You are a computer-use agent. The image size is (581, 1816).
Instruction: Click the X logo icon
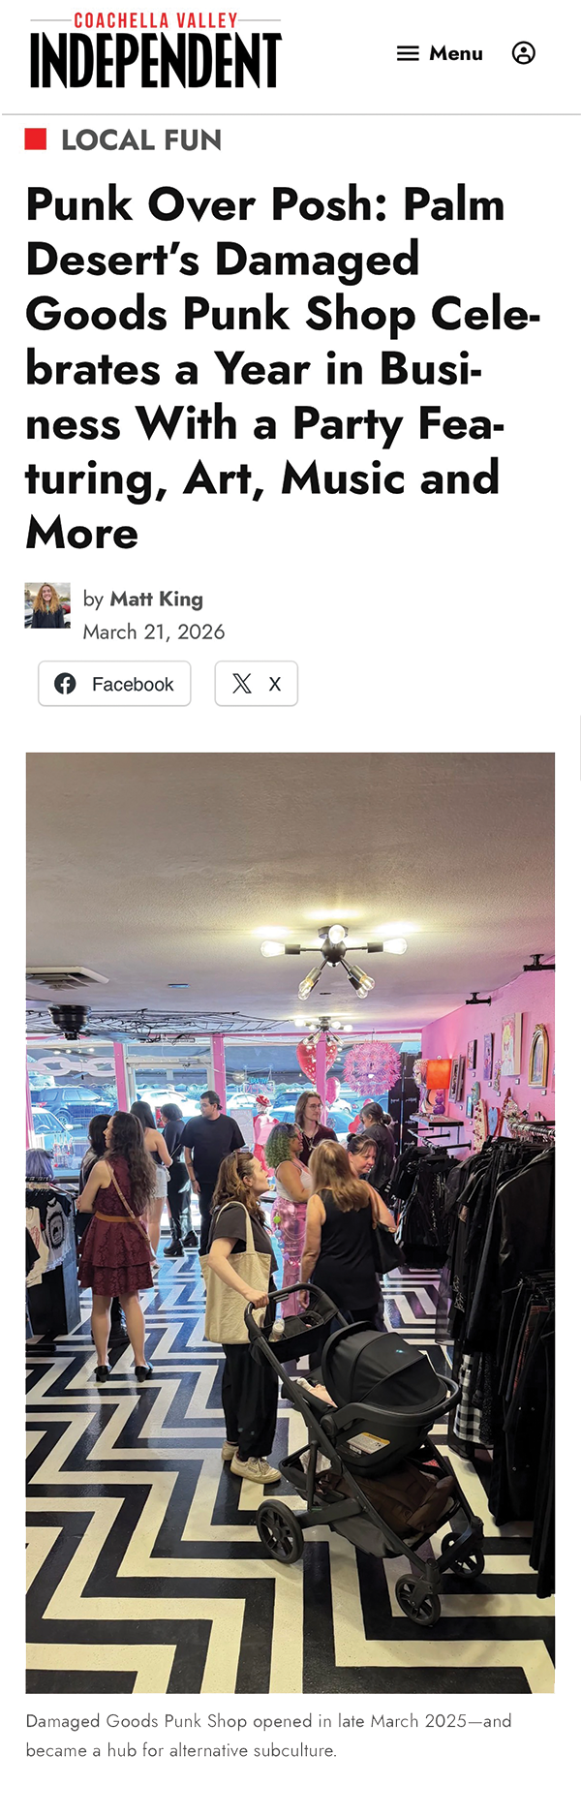[242, 684]
